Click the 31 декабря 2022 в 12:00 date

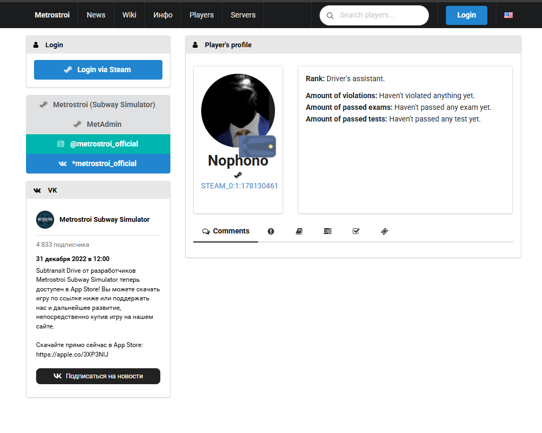tap(73, 259)
